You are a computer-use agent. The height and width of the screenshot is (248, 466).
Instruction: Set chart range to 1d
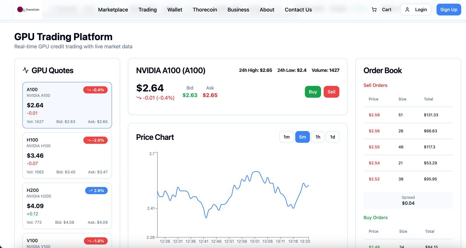[x=332, y=137]
